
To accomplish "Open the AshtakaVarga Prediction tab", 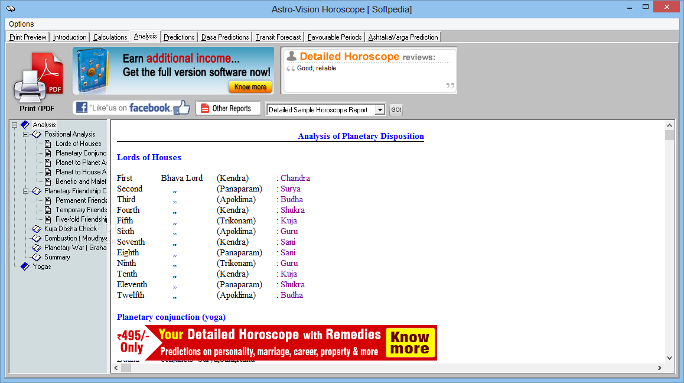I will (403, 37).
